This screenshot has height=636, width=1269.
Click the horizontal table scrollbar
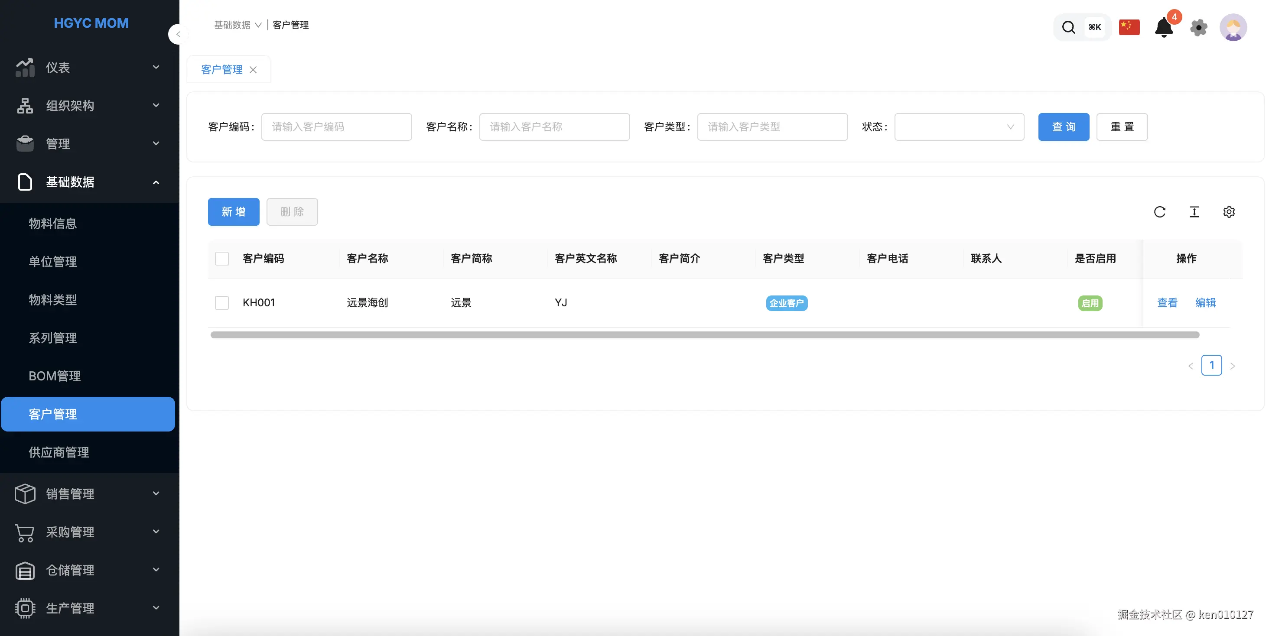[704, 335]
